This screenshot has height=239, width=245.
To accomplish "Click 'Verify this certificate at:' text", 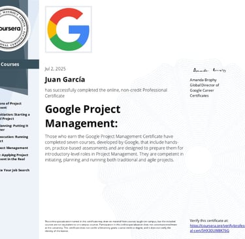I will [x=209, y=221].
